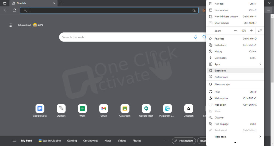This screenshot has height=146, width=274.
Task: Select New tab in the menu
Action: coord(235,4)
